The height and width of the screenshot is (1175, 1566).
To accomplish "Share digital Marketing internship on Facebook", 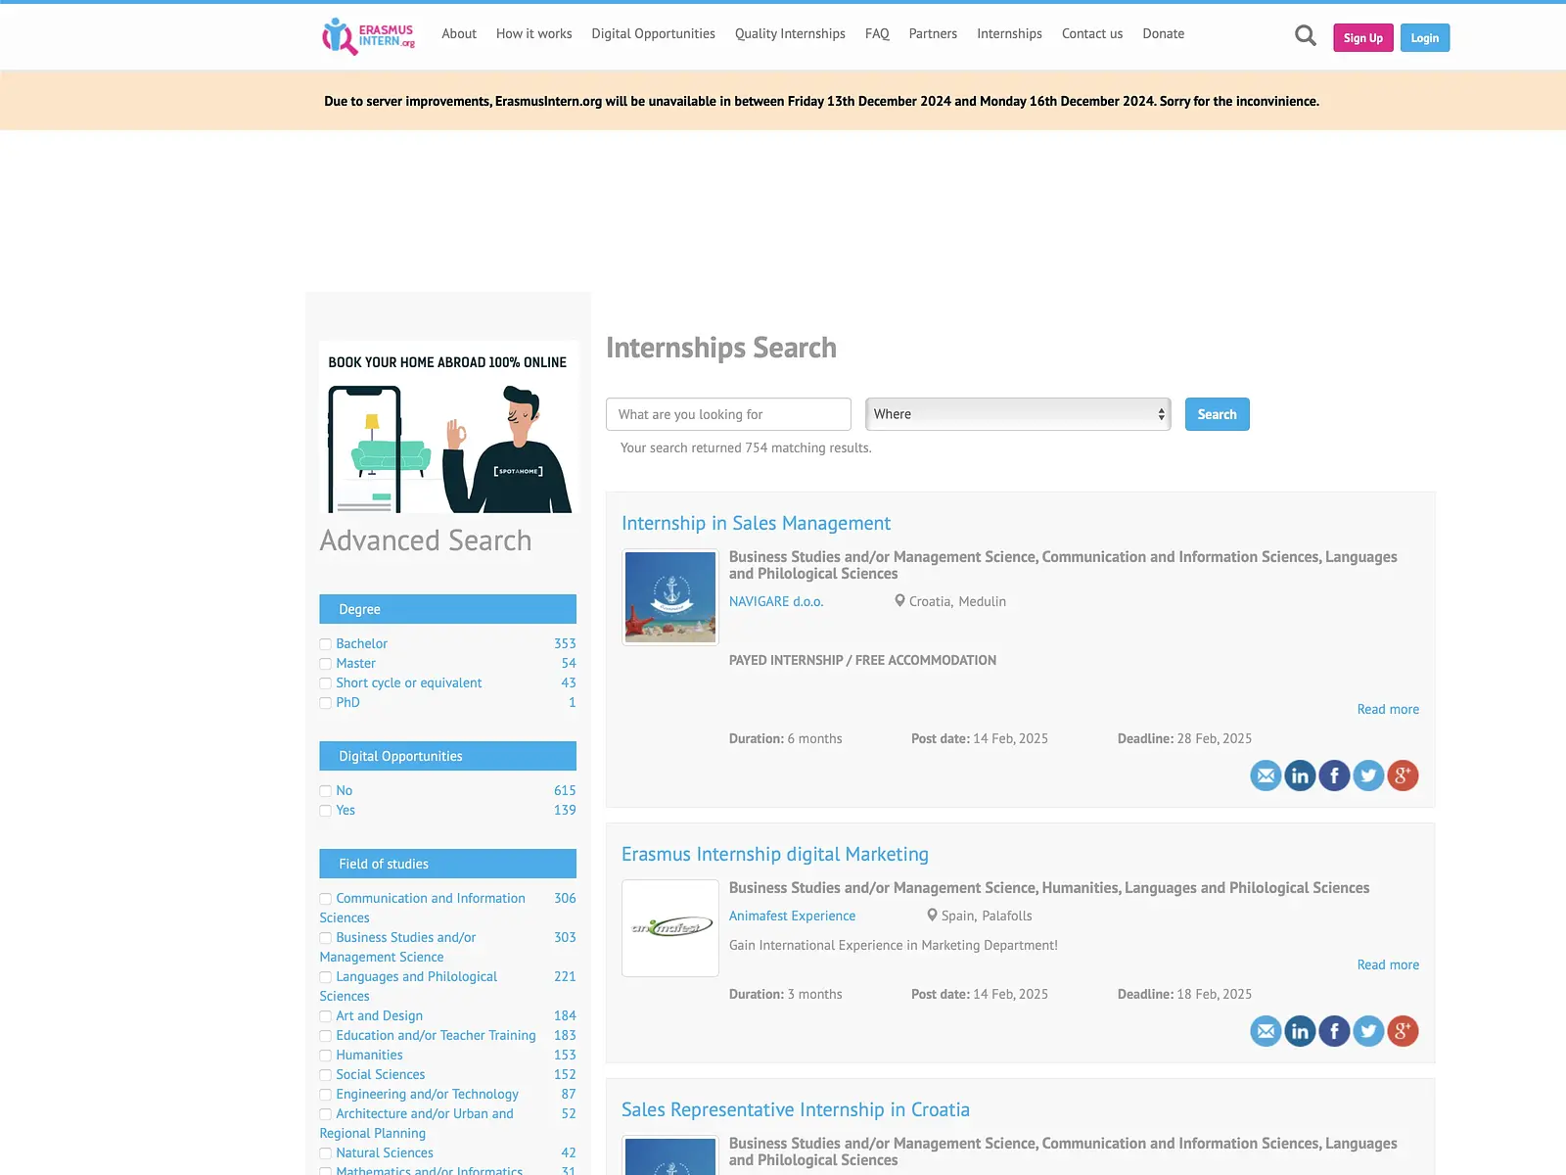I will tap(1334, 1031).
